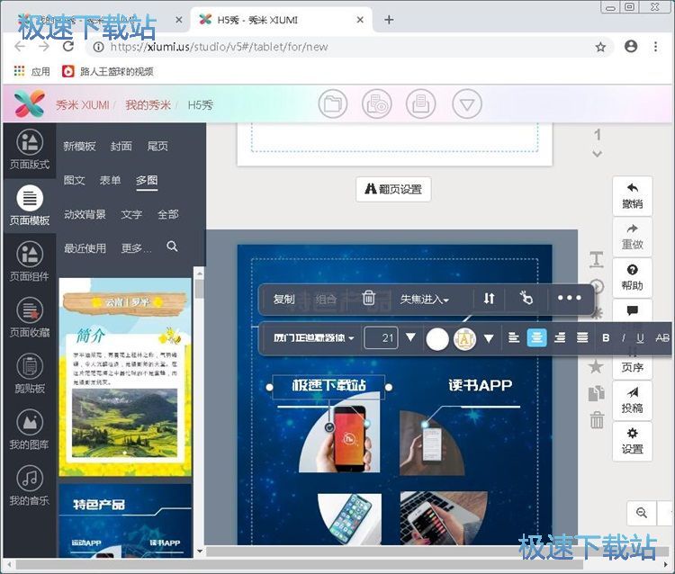Open 剪贴板 sidebar panel
675x574 pixels.
pyautogui.click(x=30, y=373)
